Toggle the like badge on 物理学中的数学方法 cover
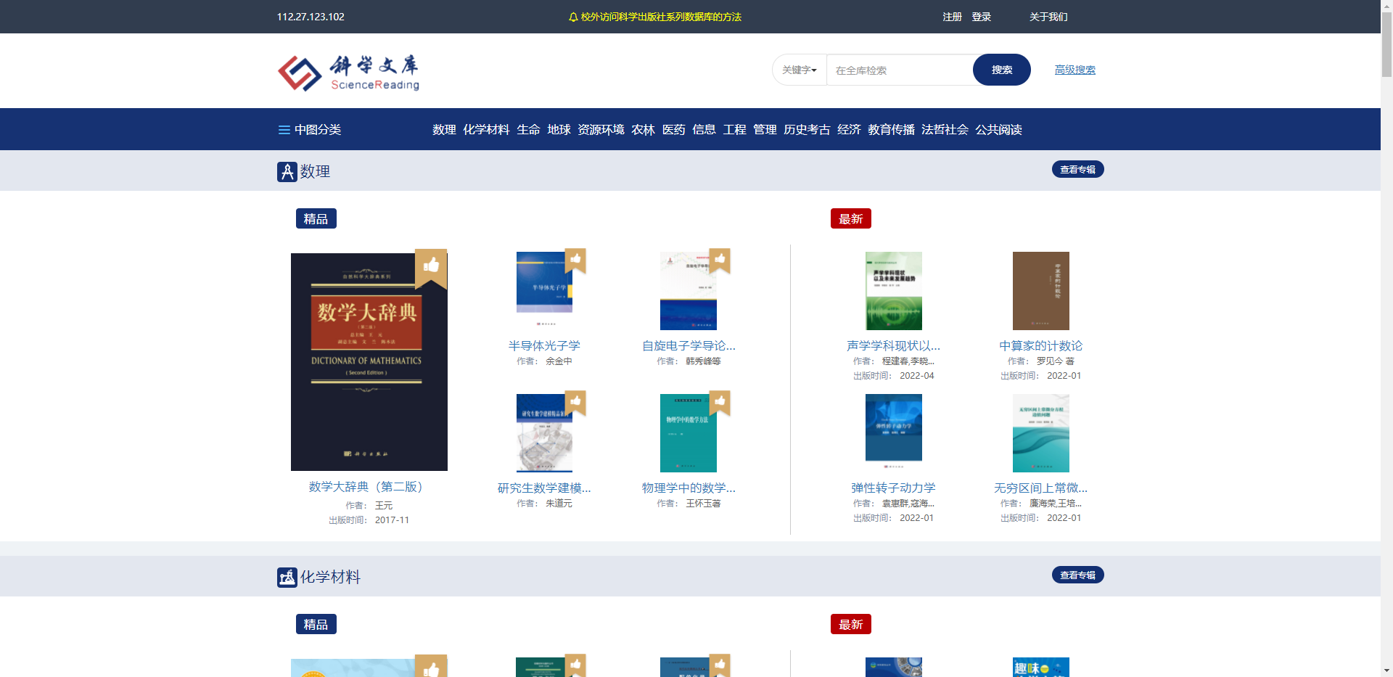The height and width of the screenshot is (677, 1393). pos(720,402)
